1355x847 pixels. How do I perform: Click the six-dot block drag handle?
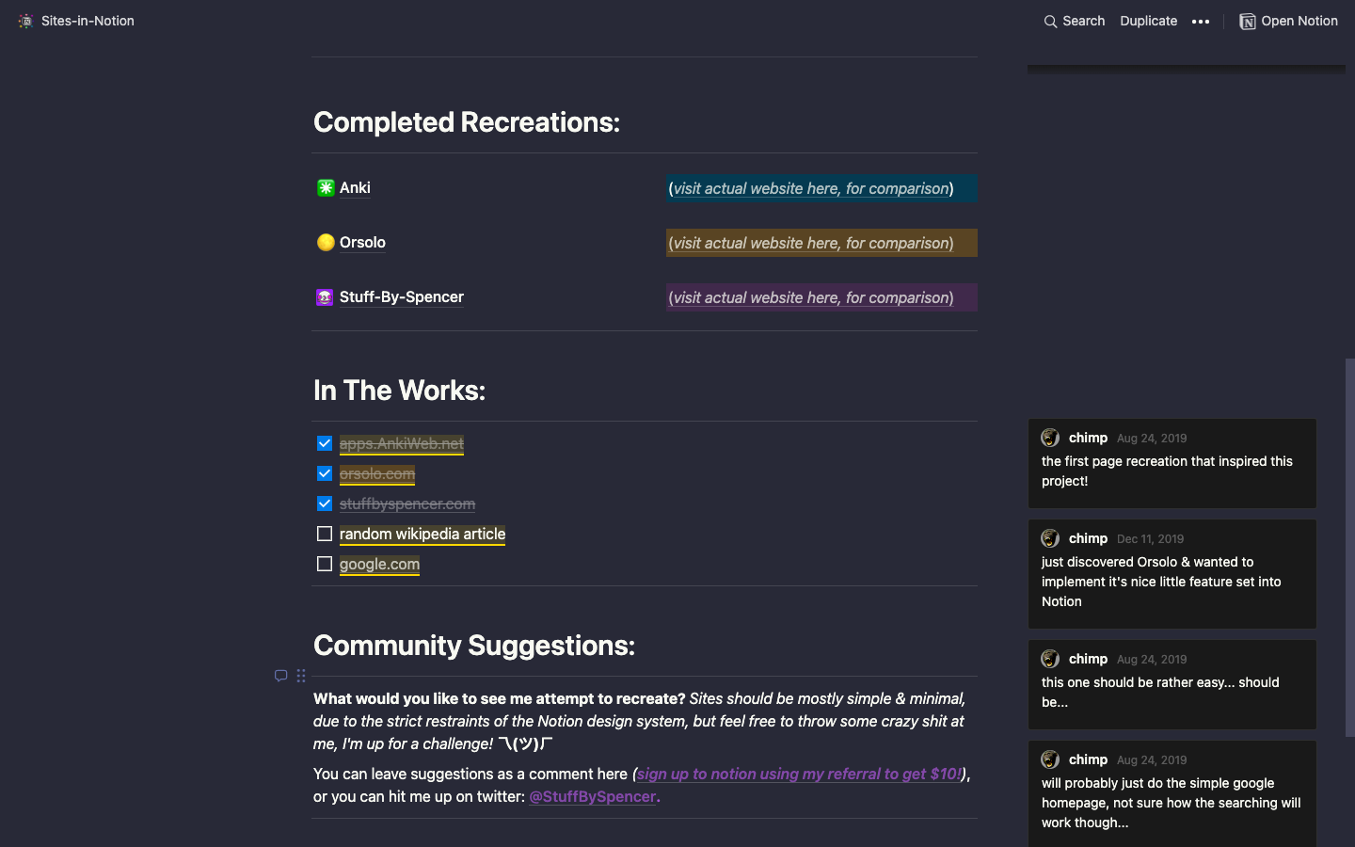(x=301, y=676)
